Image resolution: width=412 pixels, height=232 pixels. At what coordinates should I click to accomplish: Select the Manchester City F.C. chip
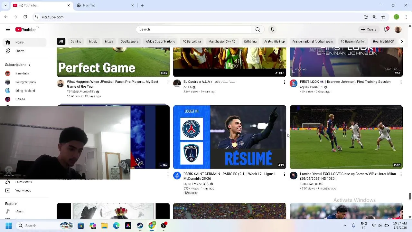222,41
